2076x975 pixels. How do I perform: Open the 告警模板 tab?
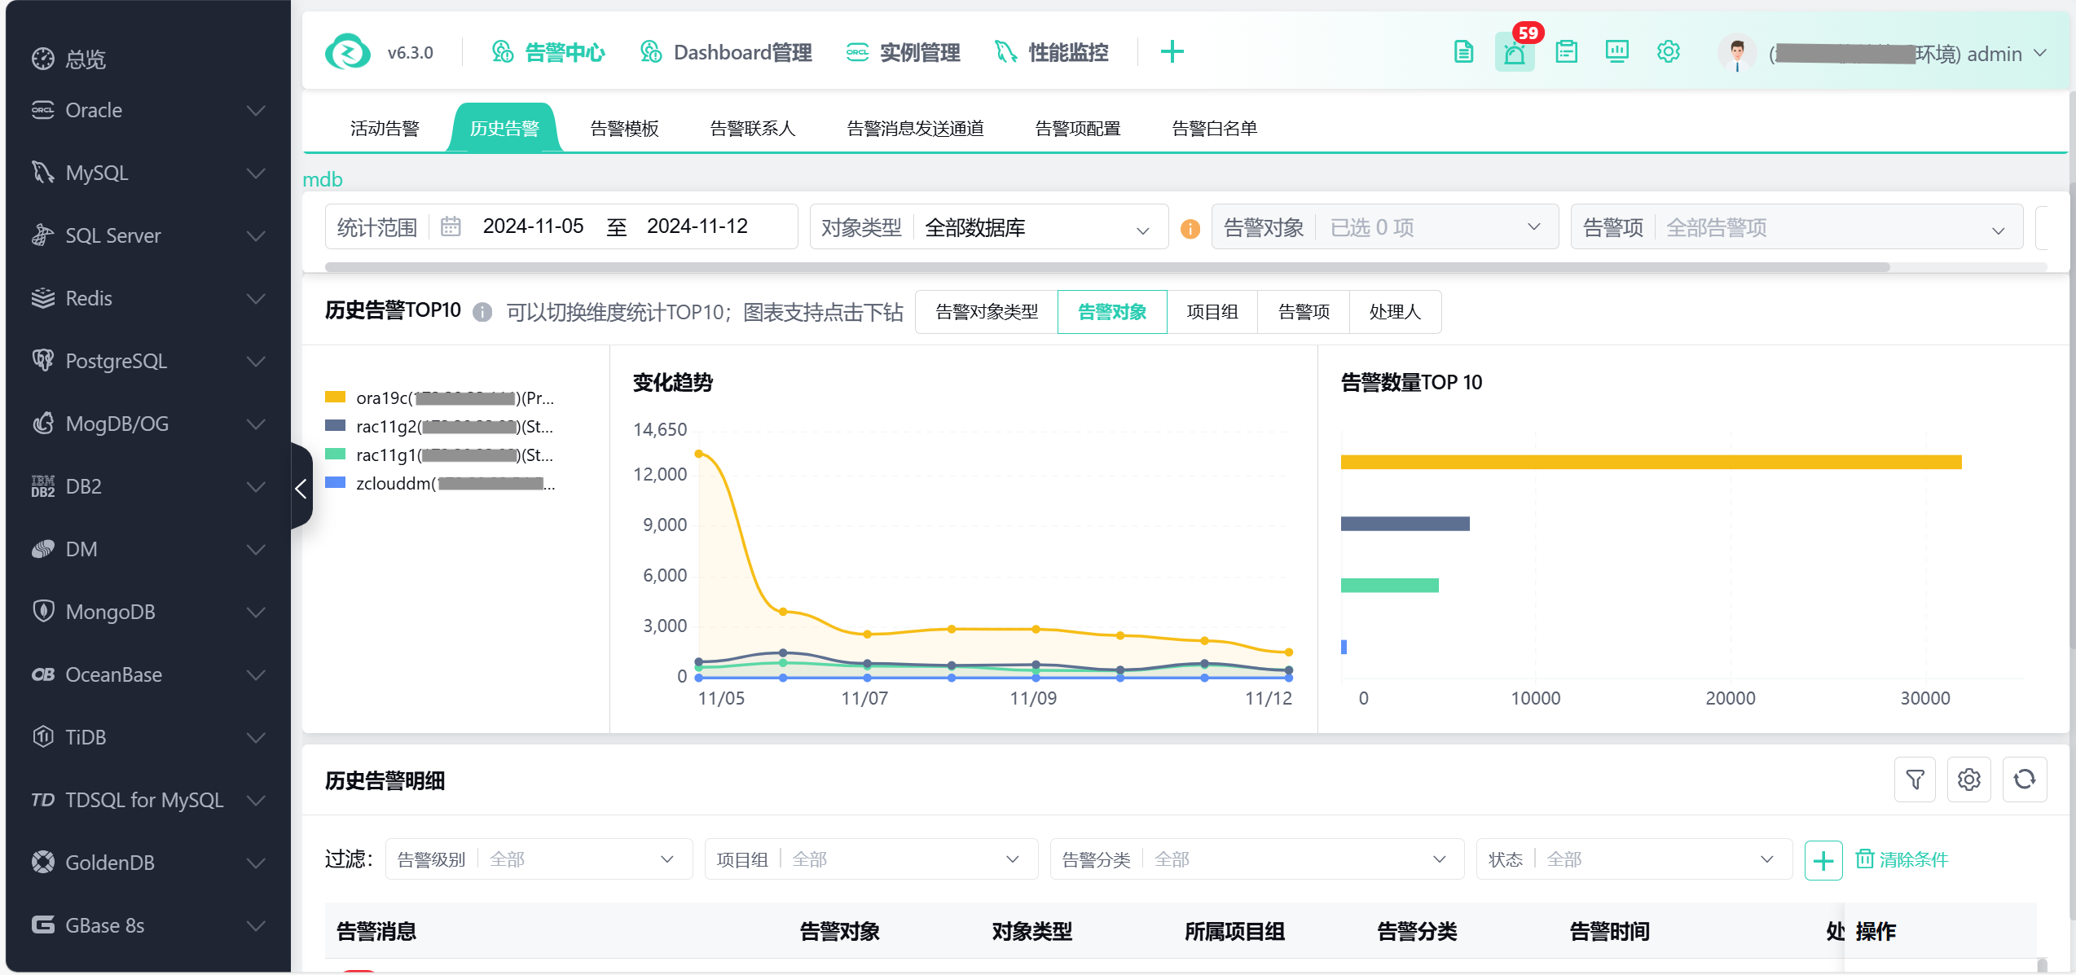tap(624, 129)
